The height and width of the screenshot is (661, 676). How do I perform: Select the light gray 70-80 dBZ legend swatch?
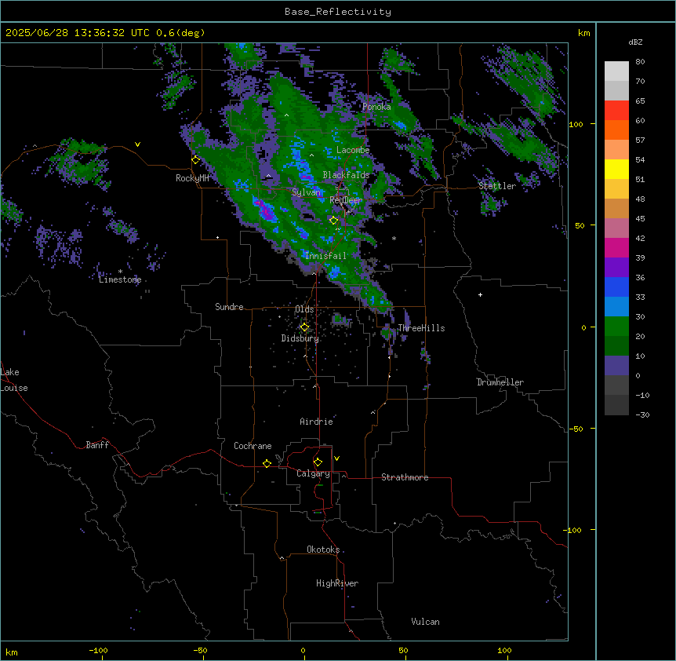pyautogui.click(x=616, y=71)
